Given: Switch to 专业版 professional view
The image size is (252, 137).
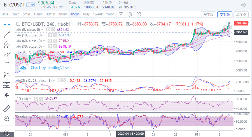Looking at the screenshot, I should point(225,14).
